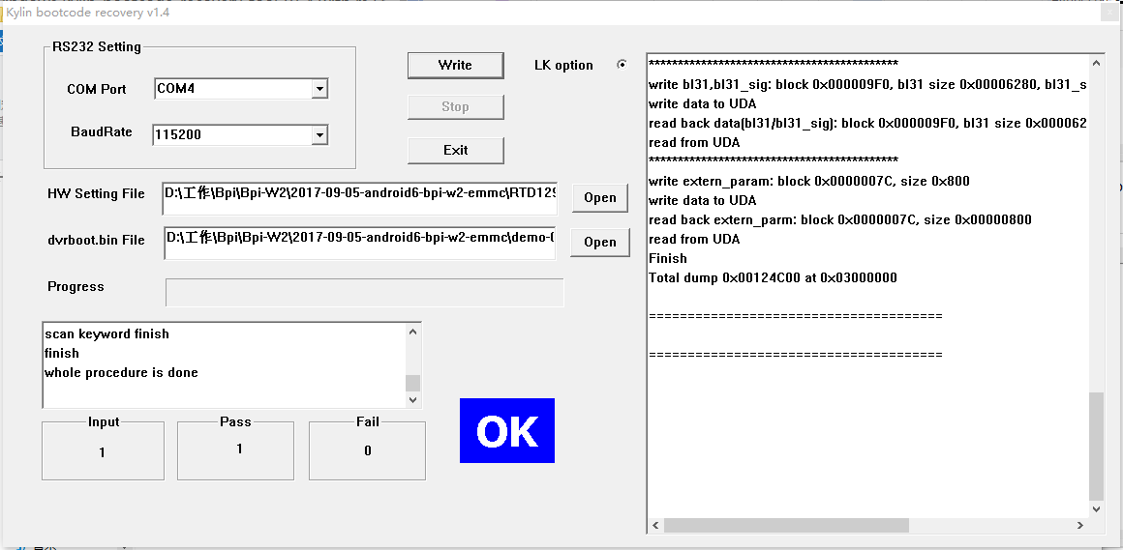The image size is (1123, 550).
Task: Click the blue OK status indicator
Action: [506, 431]
